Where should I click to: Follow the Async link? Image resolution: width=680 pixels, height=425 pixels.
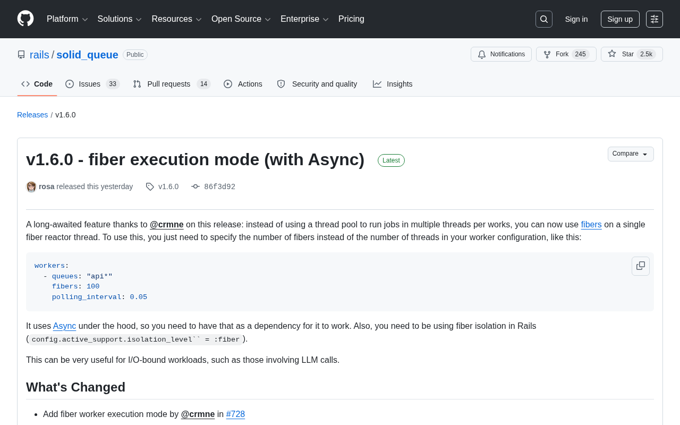[x=64, y=326]
